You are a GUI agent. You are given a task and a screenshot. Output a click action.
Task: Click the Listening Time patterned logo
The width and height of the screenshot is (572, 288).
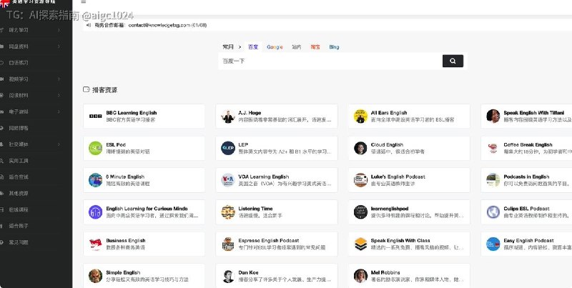tap(228, 212)
